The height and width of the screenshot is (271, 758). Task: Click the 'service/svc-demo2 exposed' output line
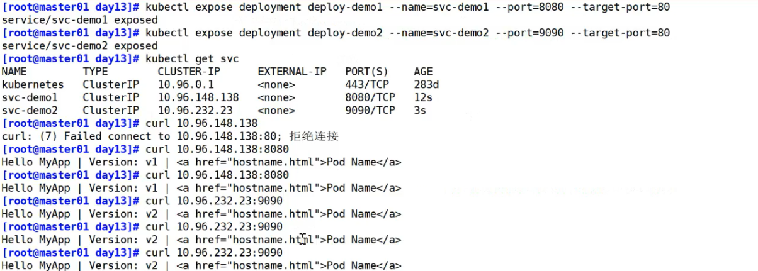(x=80, y=46)
